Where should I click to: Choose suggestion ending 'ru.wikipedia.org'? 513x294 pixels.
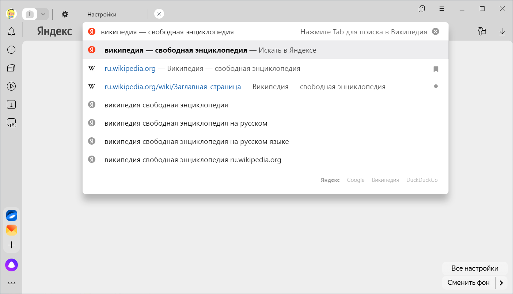pos(265,160)
